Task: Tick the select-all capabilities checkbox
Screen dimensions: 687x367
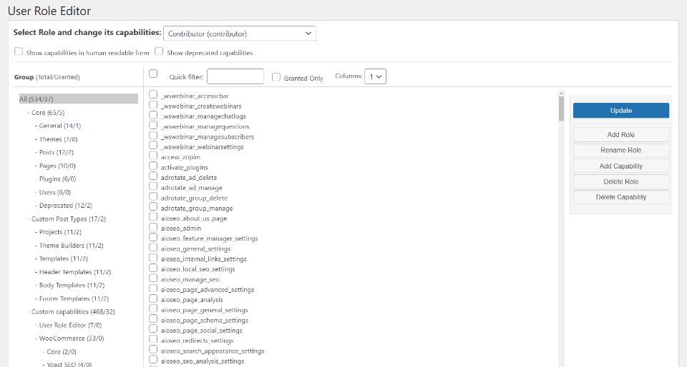Action: coord(153,74)
